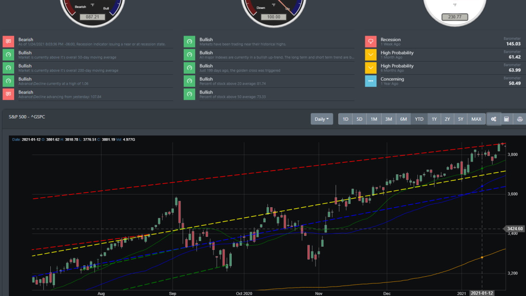Click the balance scale compare icon

[519, 119]
